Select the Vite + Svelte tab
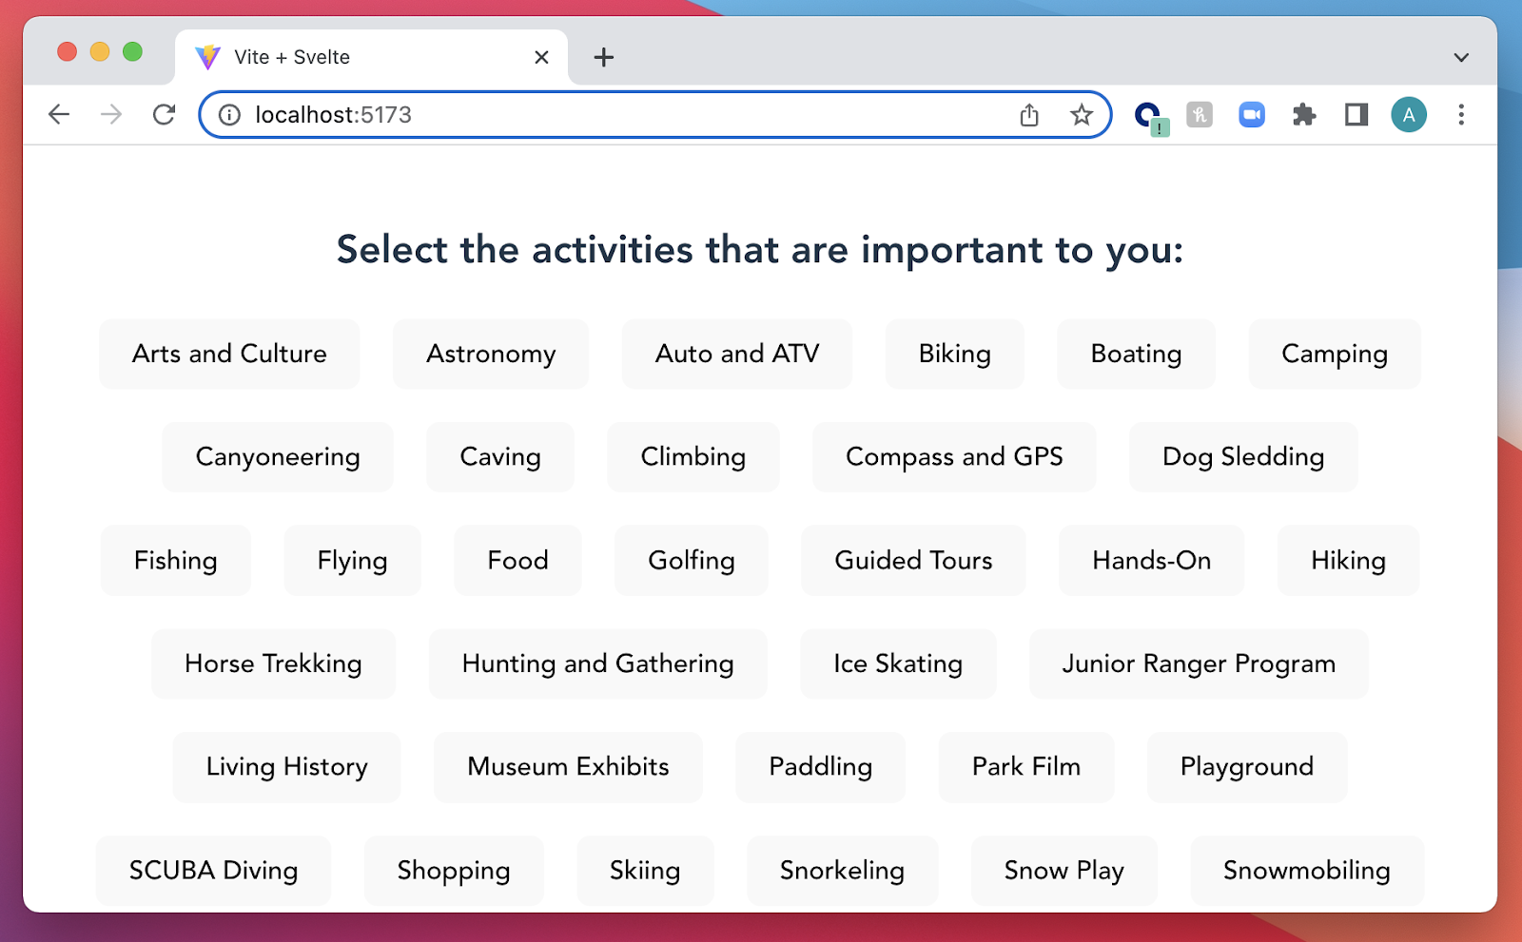1522x942 pixels. coord(371,57)
